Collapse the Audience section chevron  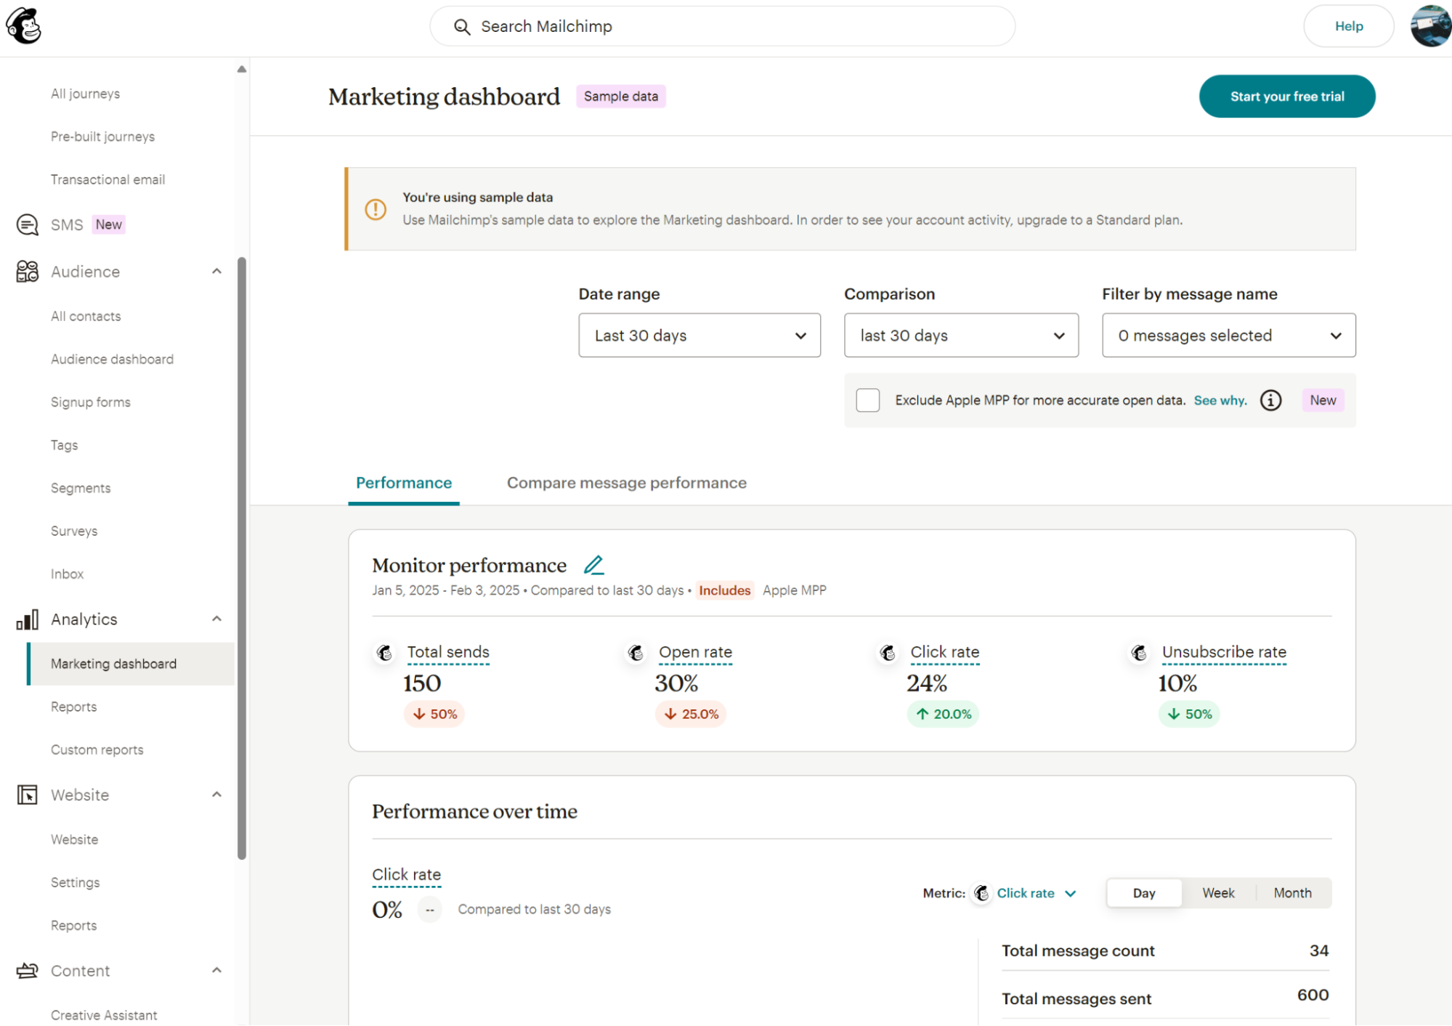pyautogui.click(x=216, y=272)
